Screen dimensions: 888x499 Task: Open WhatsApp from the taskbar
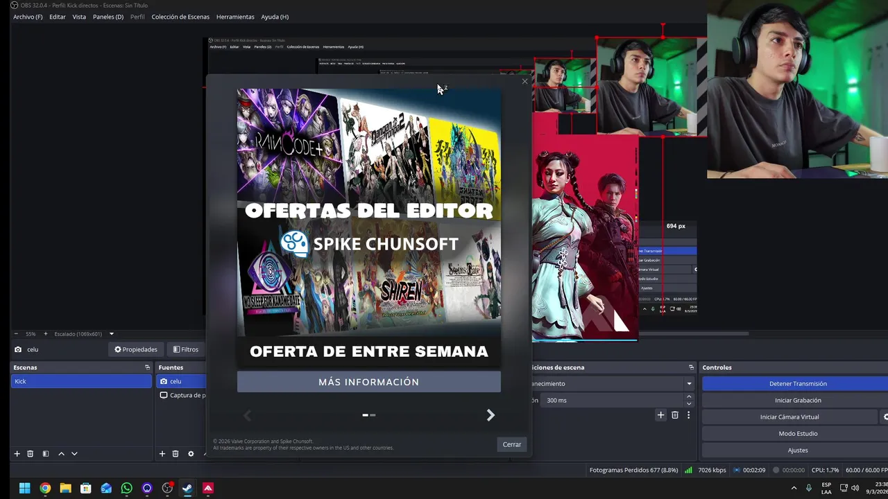(x=126, y=488)
